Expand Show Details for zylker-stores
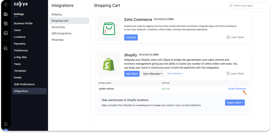 tap(237, 89)
